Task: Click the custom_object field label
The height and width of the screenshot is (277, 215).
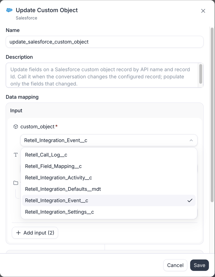Action: (37, 127)
